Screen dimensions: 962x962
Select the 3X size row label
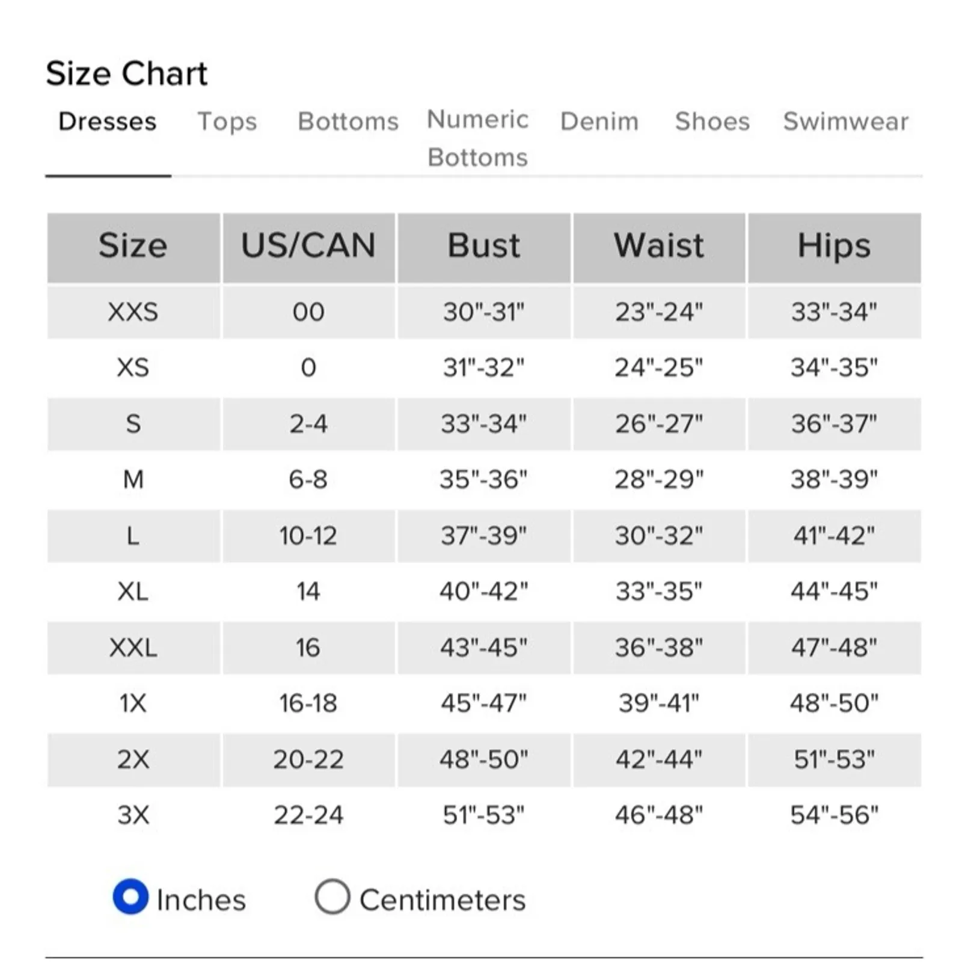click(x=133, y=815)
